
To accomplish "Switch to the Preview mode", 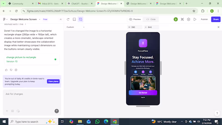I will 135,19.
